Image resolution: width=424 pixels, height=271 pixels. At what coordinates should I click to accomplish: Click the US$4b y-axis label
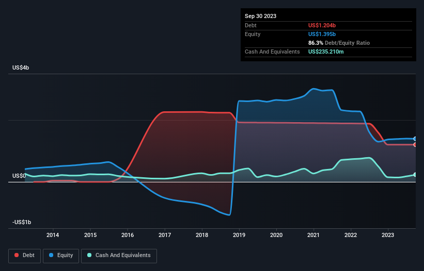coord(21,67)
